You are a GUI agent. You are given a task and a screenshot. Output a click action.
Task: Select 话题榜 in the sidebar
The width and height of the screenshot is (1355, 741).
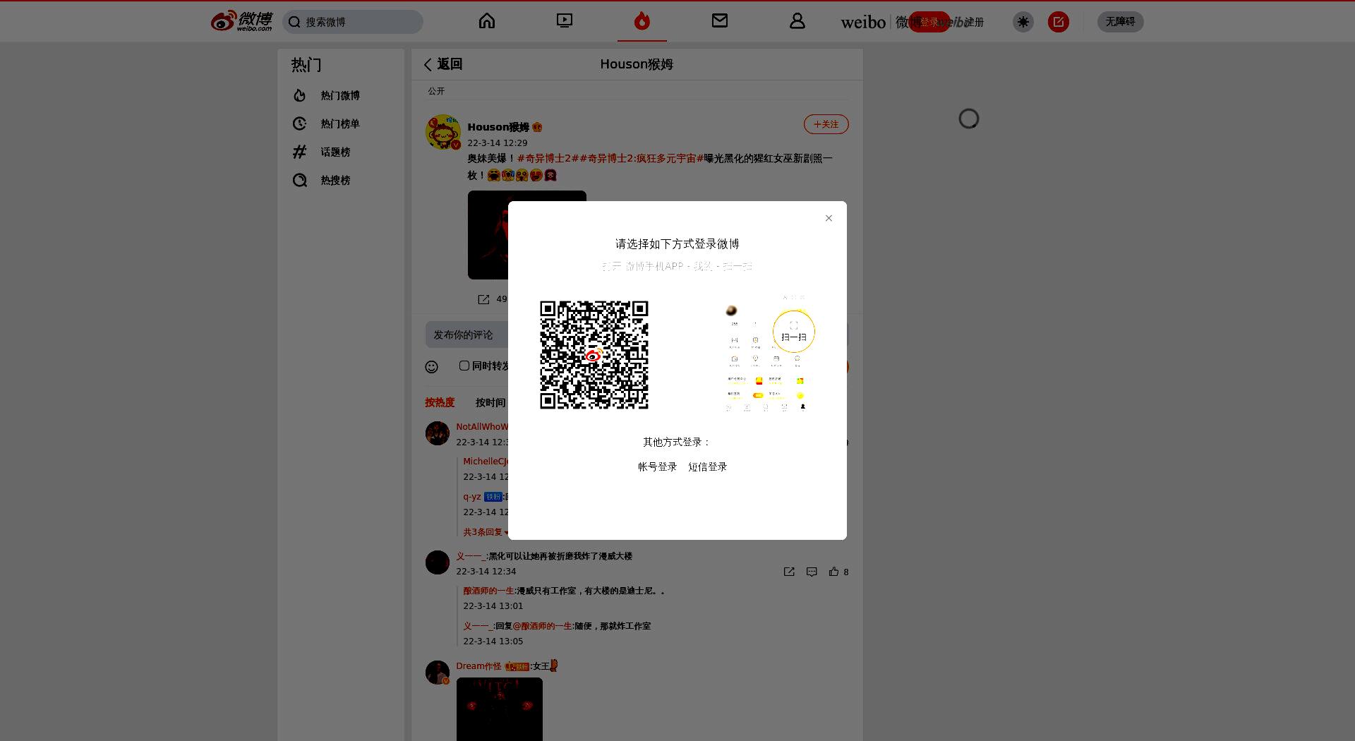(335, 152)
